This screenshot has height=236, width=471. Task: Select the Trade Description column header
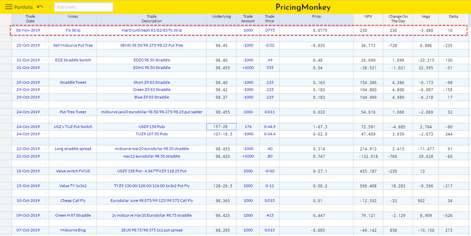152,19
